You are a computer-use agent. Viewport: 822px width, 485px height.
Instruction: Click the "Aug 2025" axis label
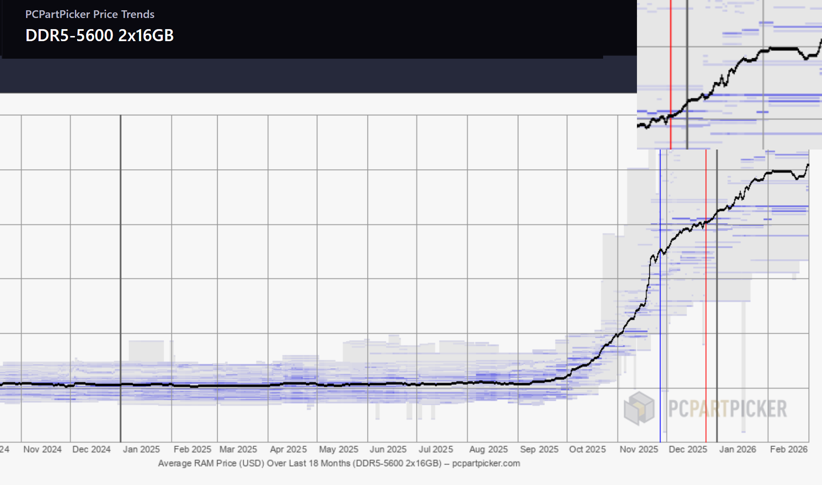(x=488, y=449)
